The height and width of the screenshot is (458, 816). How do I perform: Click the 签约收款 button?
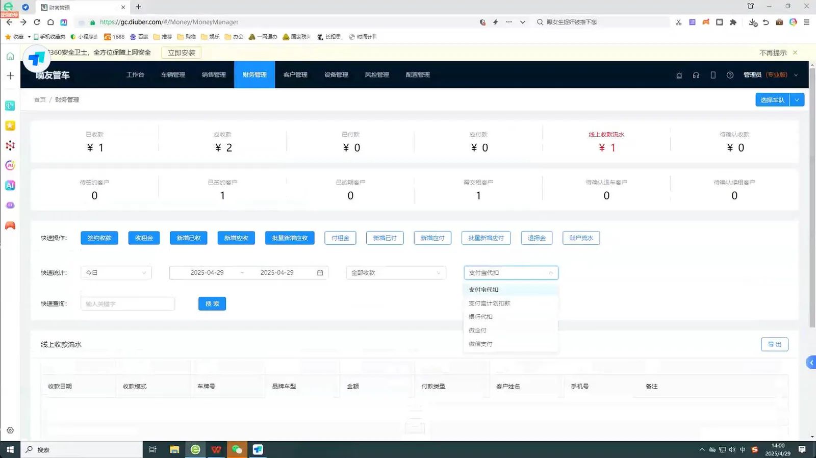click(99, 238)
